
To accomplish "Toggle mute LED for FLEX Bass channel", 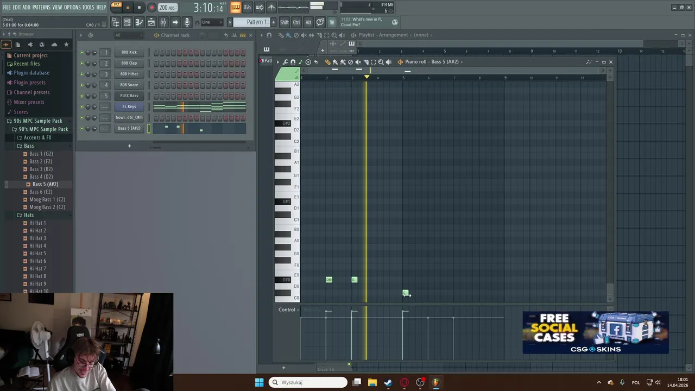I will pos(81,96).
